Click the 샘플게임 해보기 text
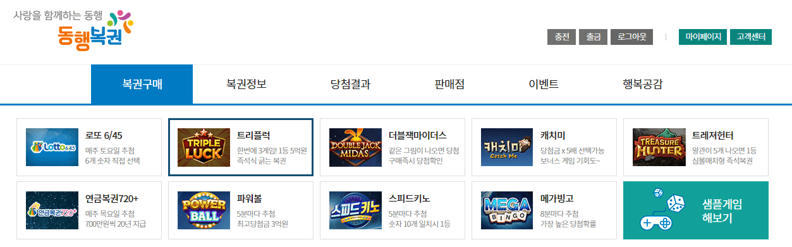Viewport: 792px width, 247px height. pos(722,211)
